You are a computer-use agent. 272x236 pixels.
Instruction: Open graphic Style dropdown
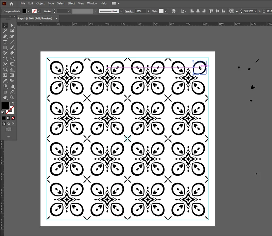click(166, 11)
